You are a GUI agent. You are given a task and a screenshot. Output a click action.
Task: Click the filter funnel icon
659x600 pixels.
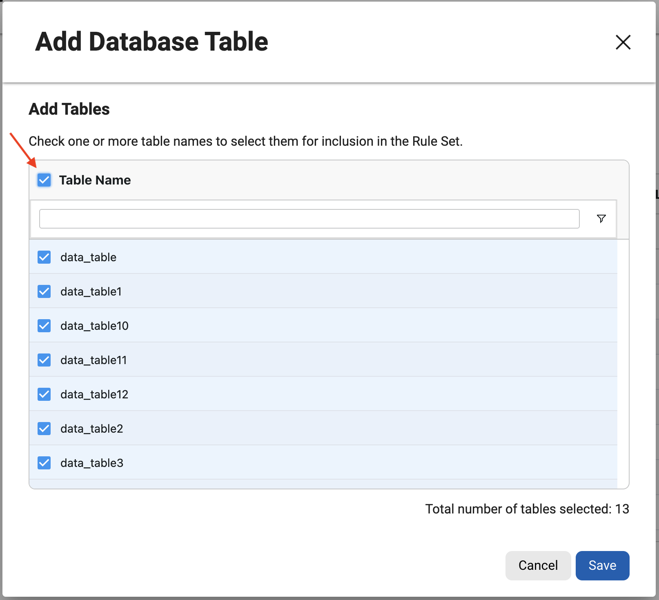pos(601,219)
